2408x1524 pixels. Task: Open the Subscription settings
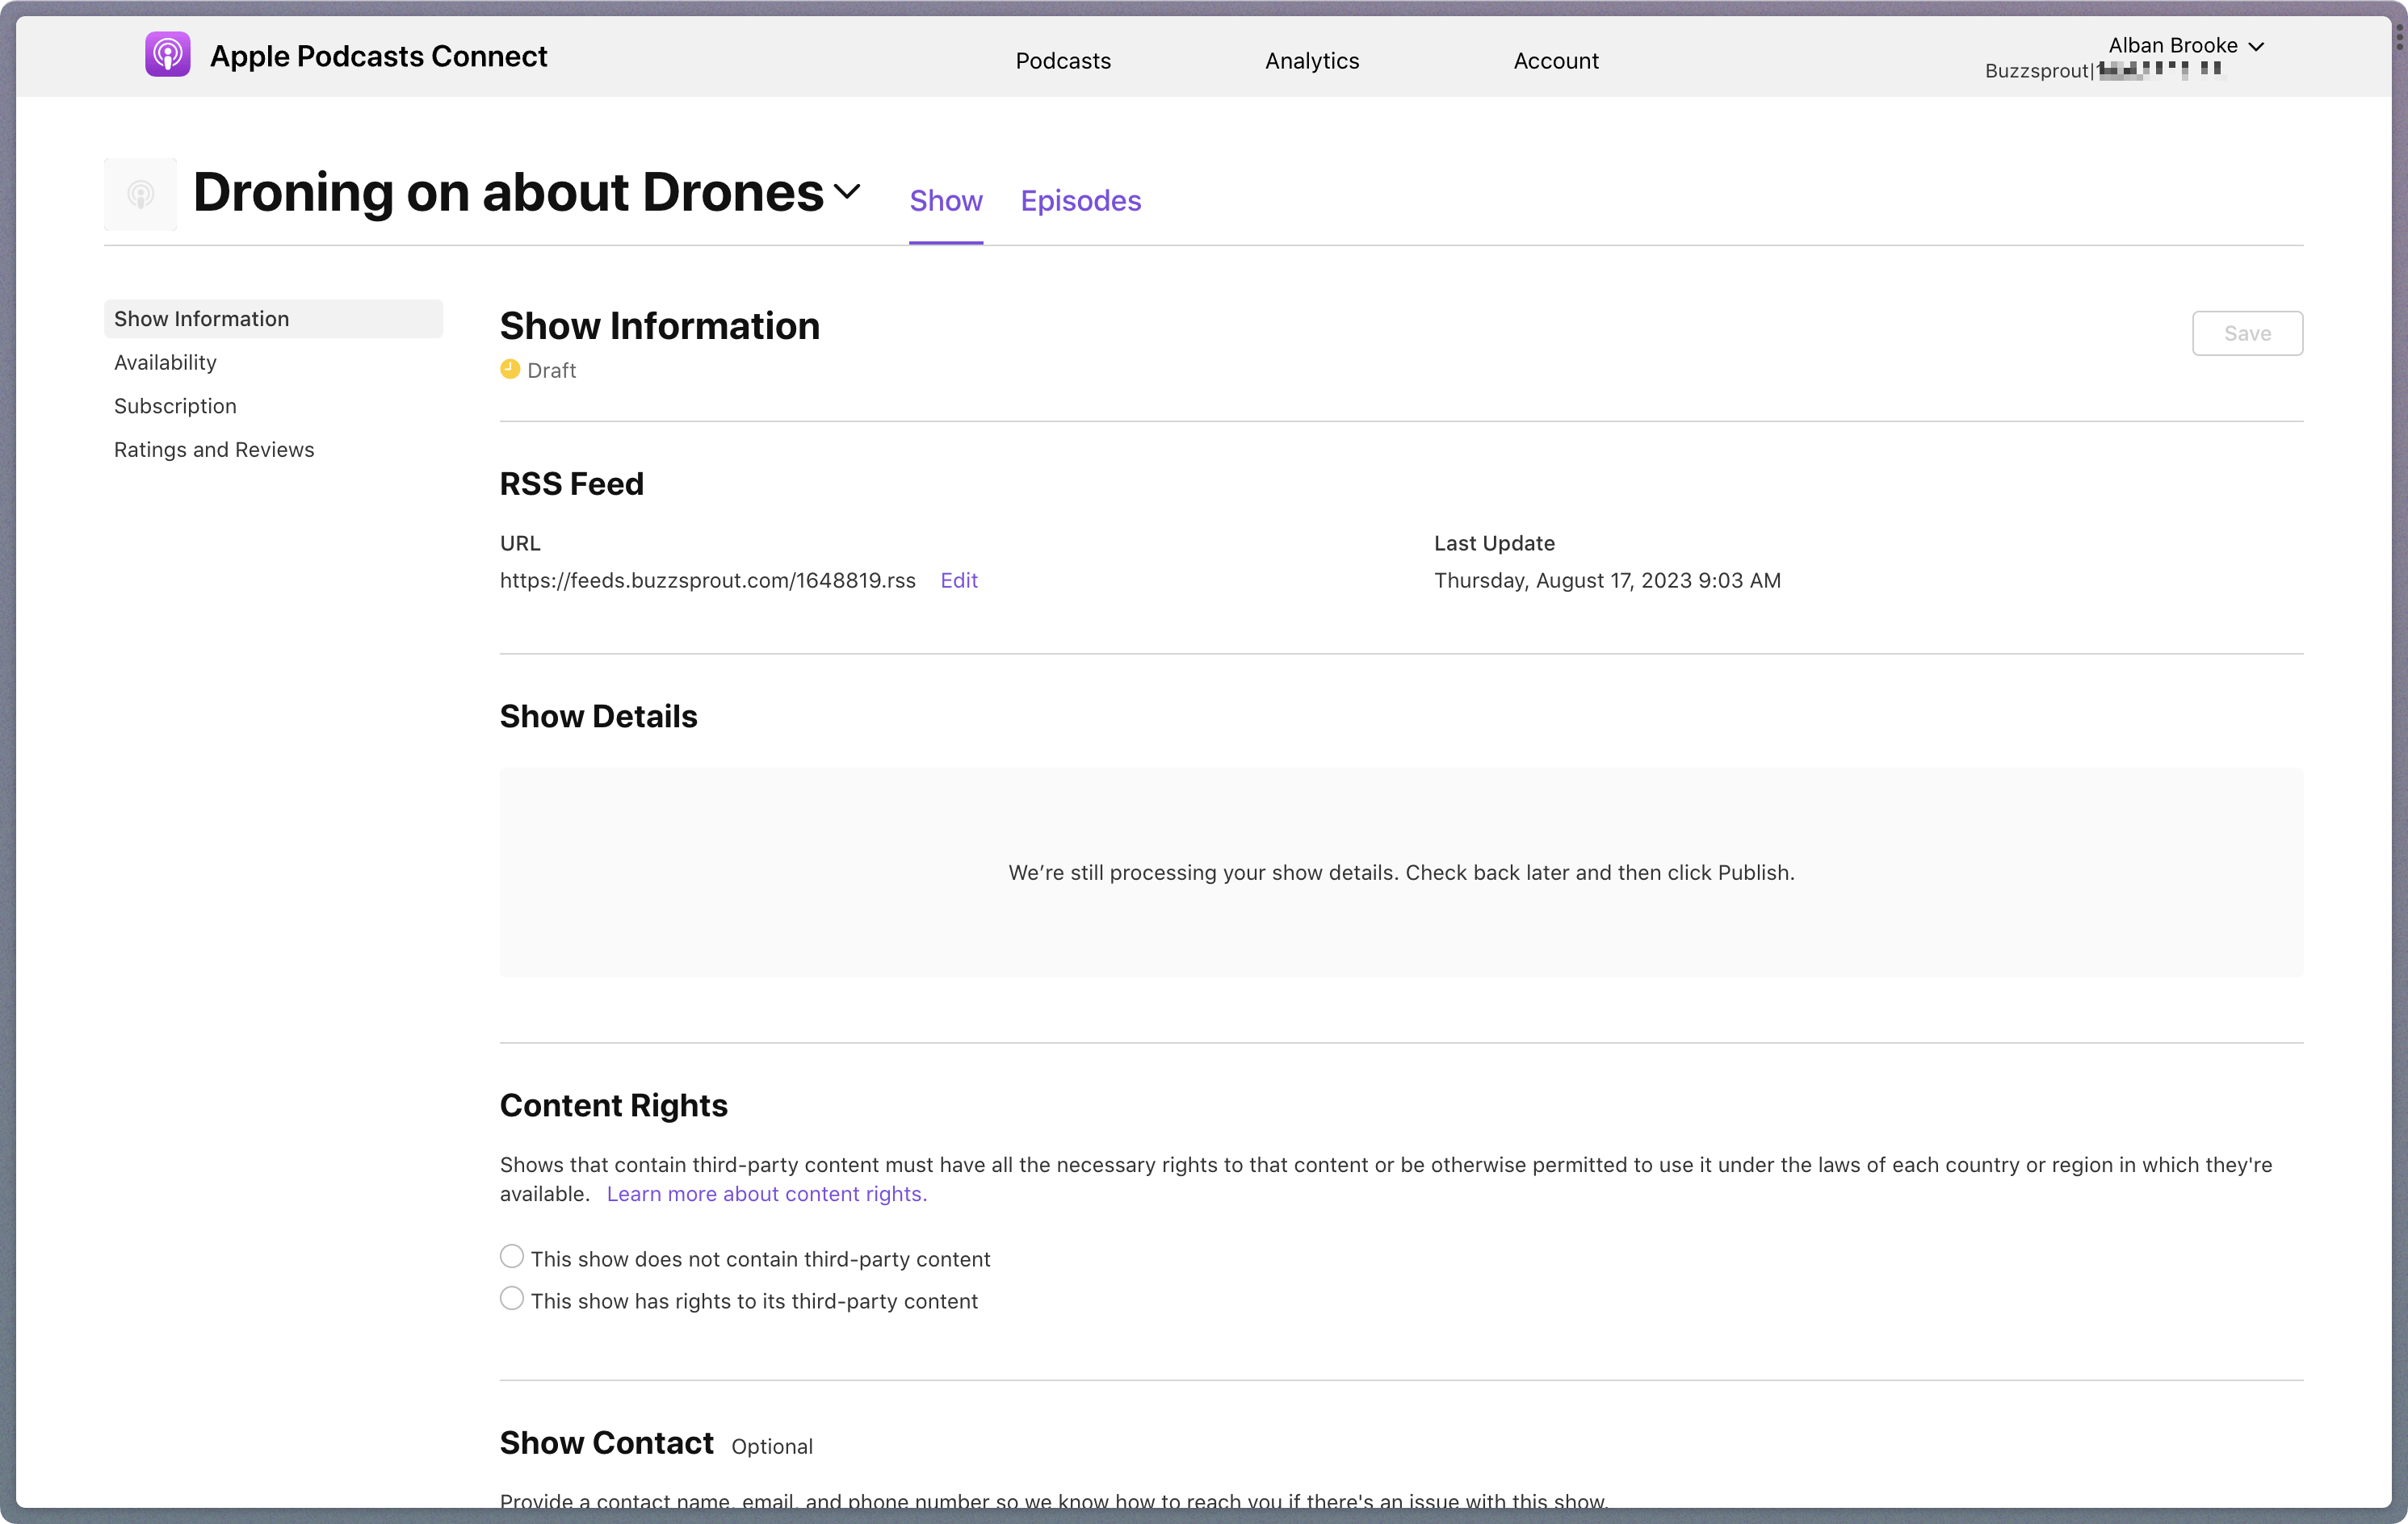pos(175,406)
